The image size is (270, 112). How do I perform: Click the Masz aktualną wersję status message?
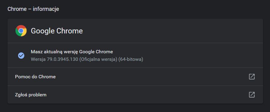pyautogui.click(x=72, y=52)
